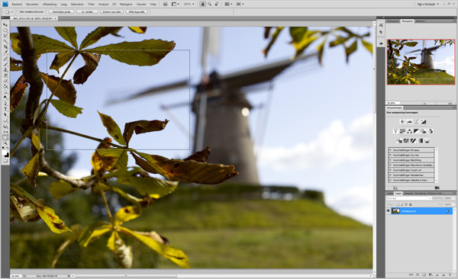Expand 'Voorinstellingen Niveaus' presets

coord(390,150)
